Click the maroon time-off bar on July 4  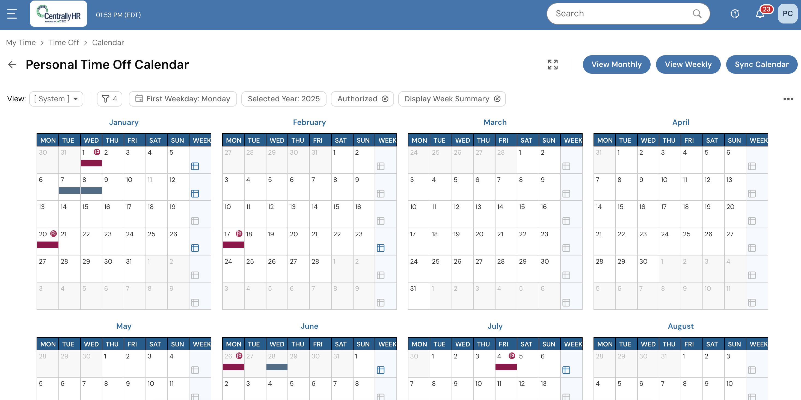[x=506, y=367]
